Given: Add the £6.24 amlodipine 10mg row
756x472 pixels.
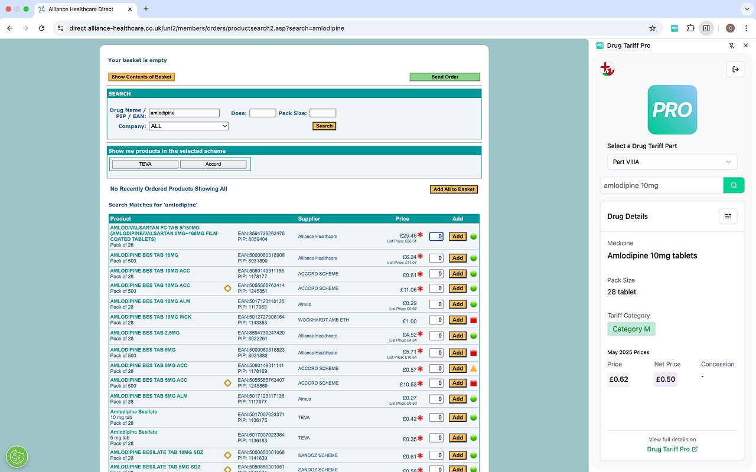Looking at the screenshot, I should pos(457,258).
